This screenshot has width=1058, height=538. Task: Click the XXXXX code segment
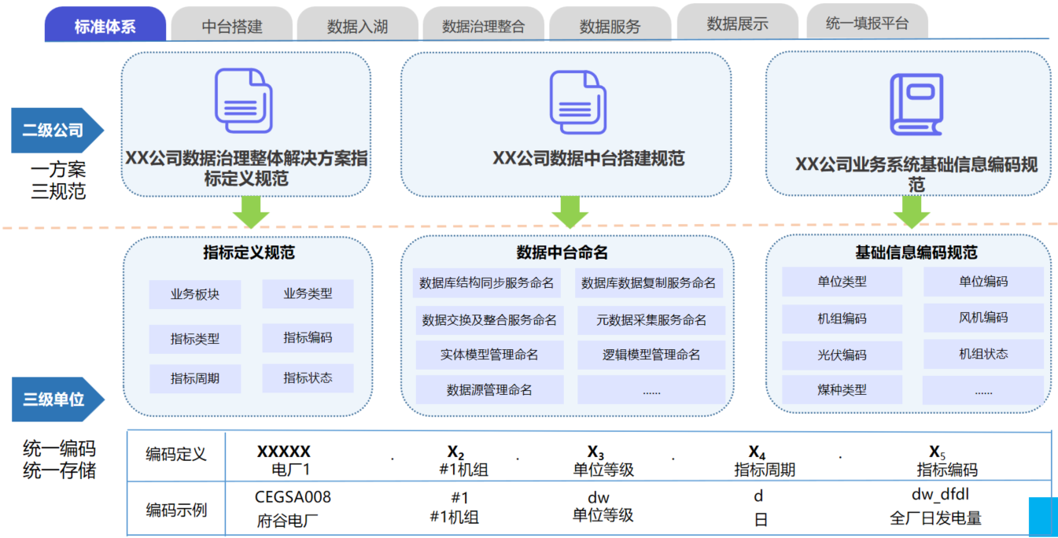tap(284, 452)
